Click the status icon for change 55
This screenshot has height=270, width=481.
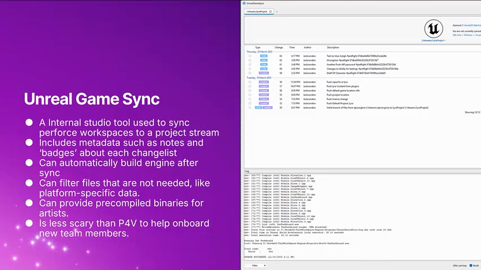click(x=250, y=95)
